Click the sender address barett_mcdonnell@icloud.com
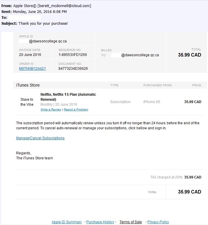This screenshot has width=208, height=225. tap(64, 6)
